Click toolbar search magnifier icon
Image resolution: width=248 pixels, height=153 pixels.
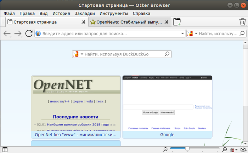point(242,34)
